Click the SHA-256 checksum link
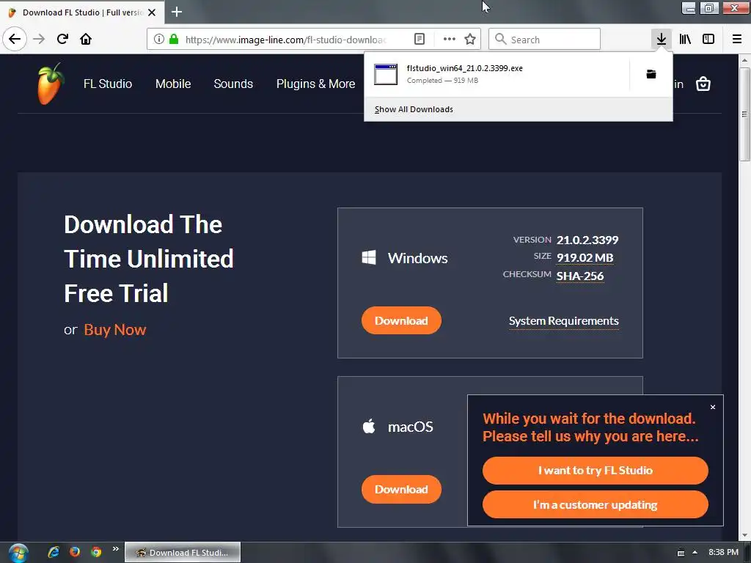 click(580, 276)
